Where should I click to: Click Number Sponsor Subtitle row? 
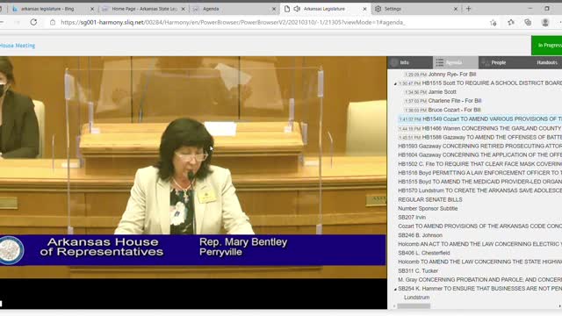(428, 208)
